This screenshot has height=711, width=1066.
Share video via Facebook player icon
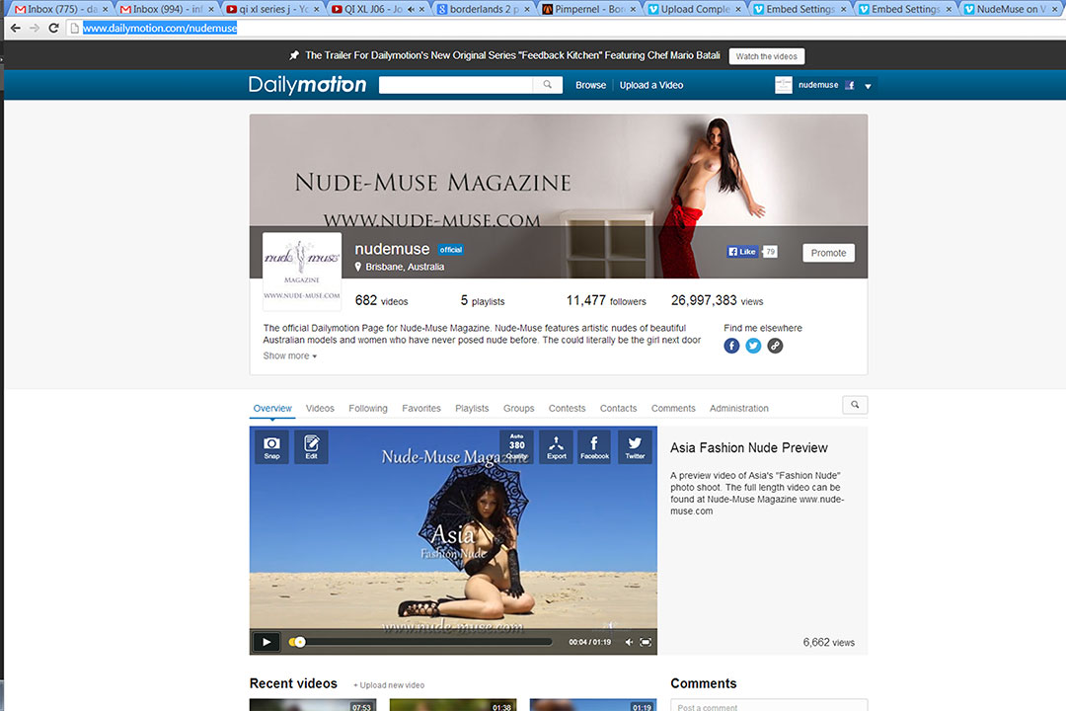[594, 446]
